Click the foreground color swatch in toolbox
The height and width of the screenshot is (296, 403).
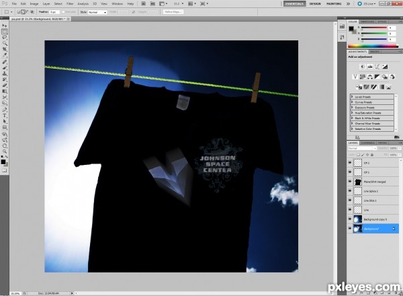(3, 161)
